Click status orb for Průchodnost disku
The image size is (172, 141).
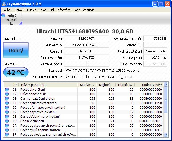[x=7, y=94]
